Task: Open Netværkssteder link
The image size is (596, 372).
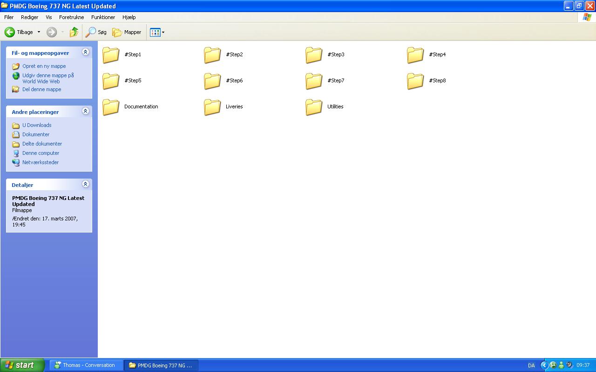Action: [41, 162]
